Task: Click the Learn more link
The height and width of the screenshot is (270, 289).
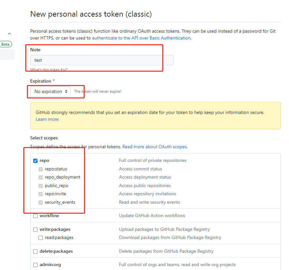Action: (47, 119)
